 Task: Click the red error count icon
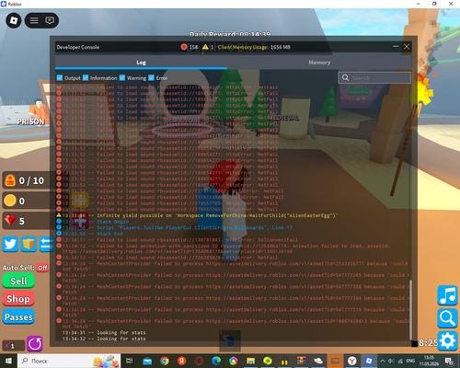(184, 47)
